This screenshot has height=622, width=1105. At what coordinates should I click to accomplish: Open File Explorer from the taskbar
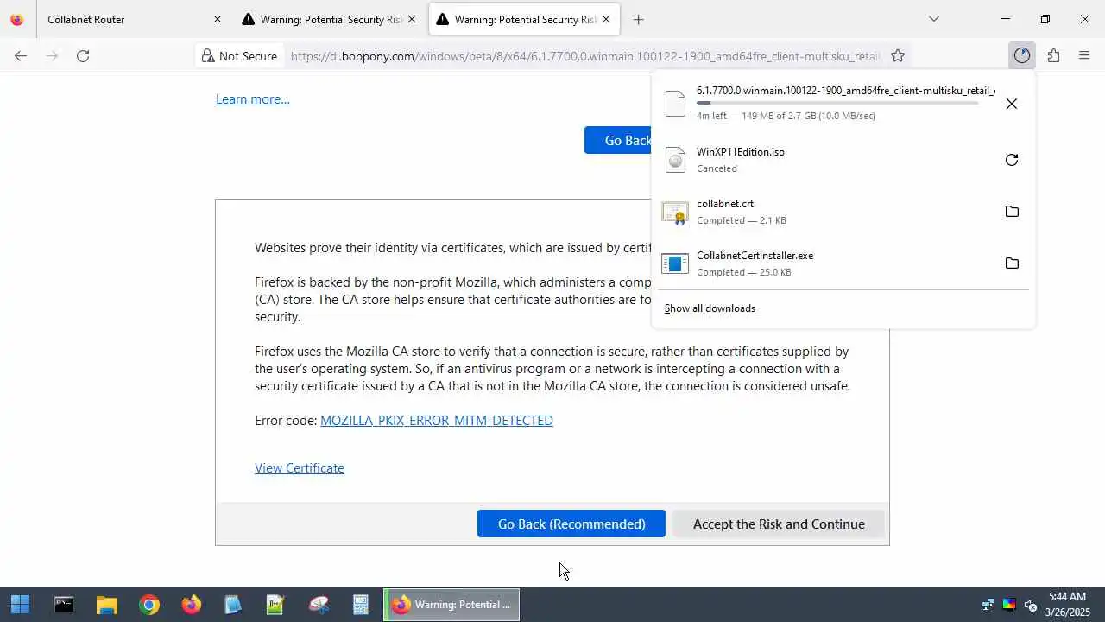(106, 605)
